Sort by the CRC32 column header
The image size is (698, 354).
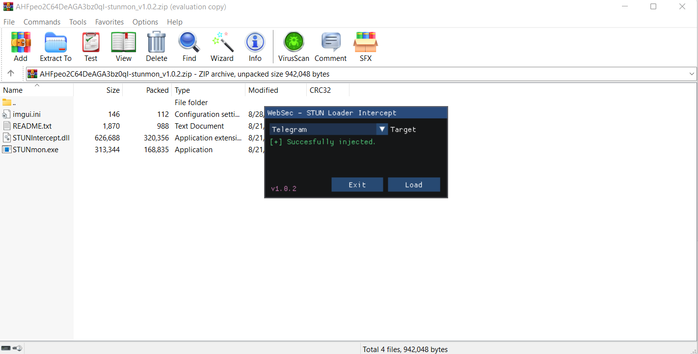328,90
